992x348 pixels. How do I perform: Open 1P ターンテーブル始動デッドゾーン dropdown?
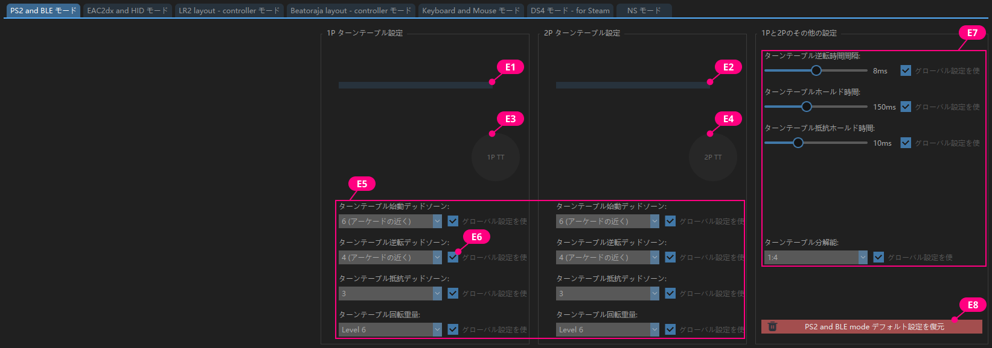point(390,221)
